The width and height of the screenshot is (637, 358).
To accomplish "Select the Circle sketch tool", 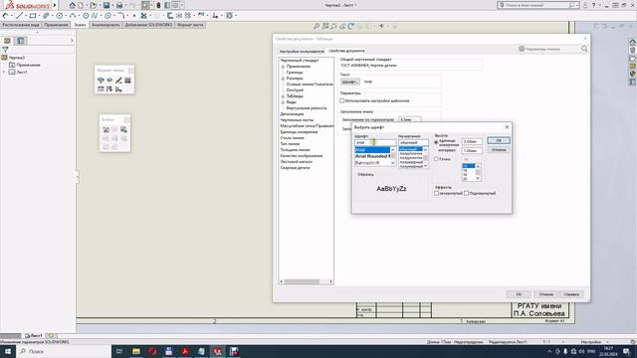I will pyautogui.click(x=60, y=16).
